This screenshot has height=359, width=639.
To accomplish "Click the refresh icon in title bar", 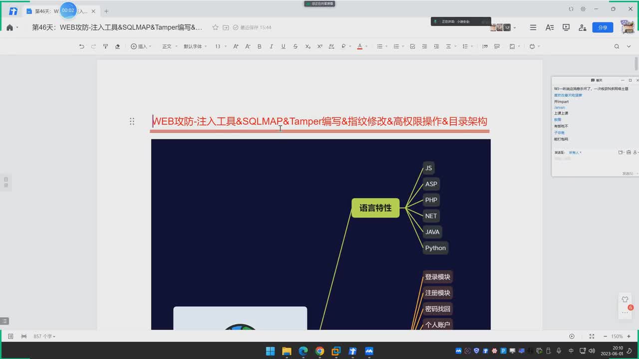I will (571, 9).
